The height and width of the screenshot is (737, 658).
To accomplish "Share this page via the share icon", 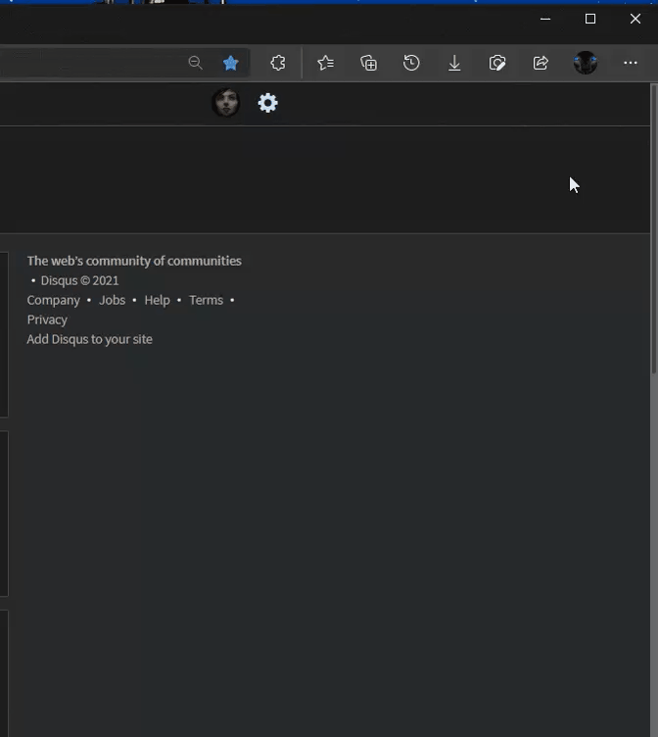I will 540,63.
